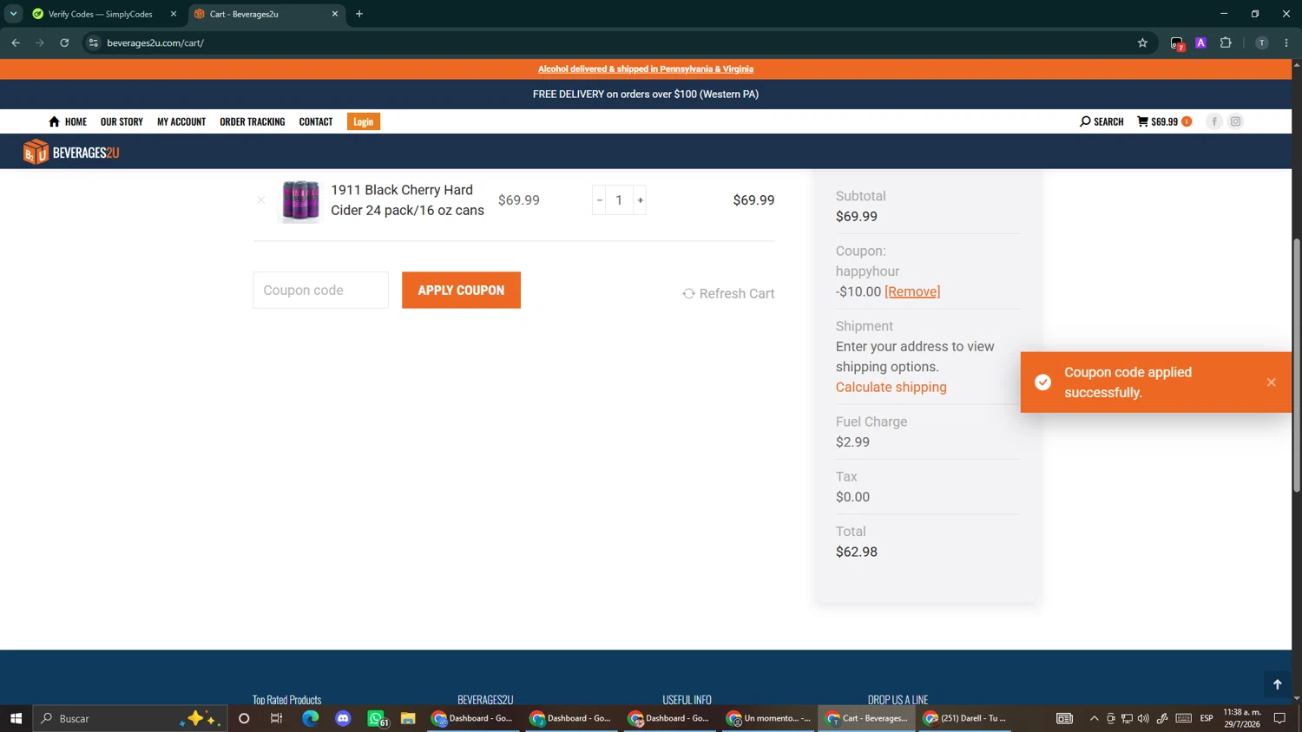Switch to the (251) Darell Chrome window
Image resolution: width=1302 pixels, height=732 pixels.
pos(965,718)
